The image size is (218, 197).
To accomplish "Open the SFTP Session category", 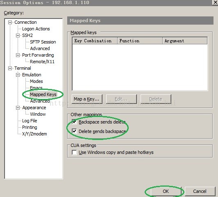I will click(x=43, y=42).
